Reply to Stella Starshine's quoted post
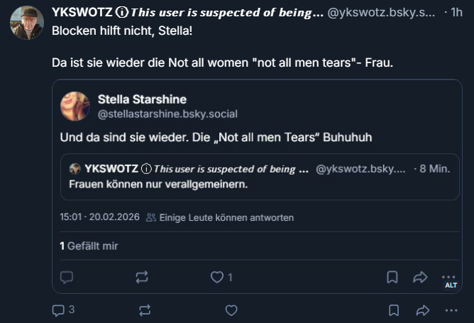This screenshot has width=474, height=323. (x=67, y=278)
